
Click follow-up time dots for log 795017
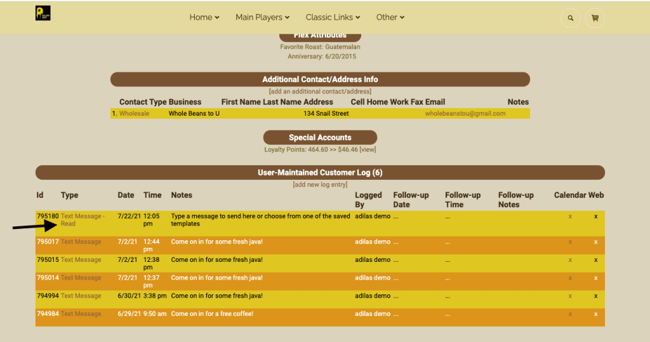(448, 242)
